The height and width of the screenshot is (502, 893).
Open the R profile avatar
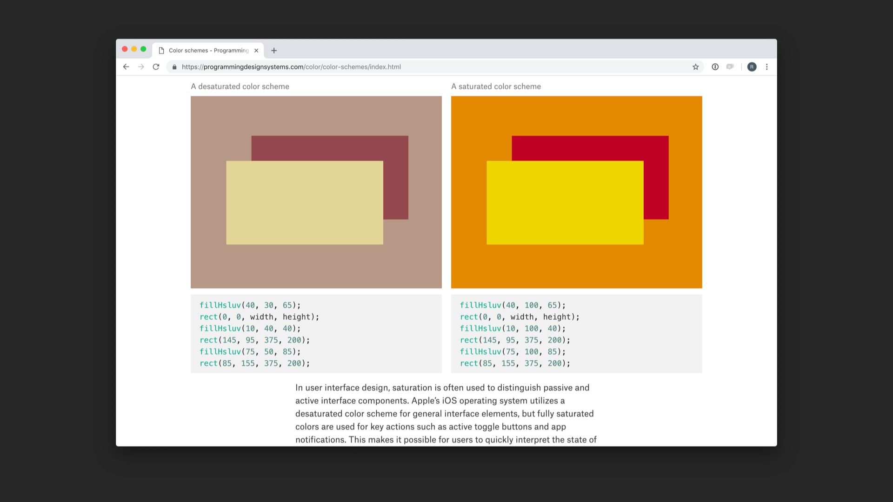coord(752,67)
